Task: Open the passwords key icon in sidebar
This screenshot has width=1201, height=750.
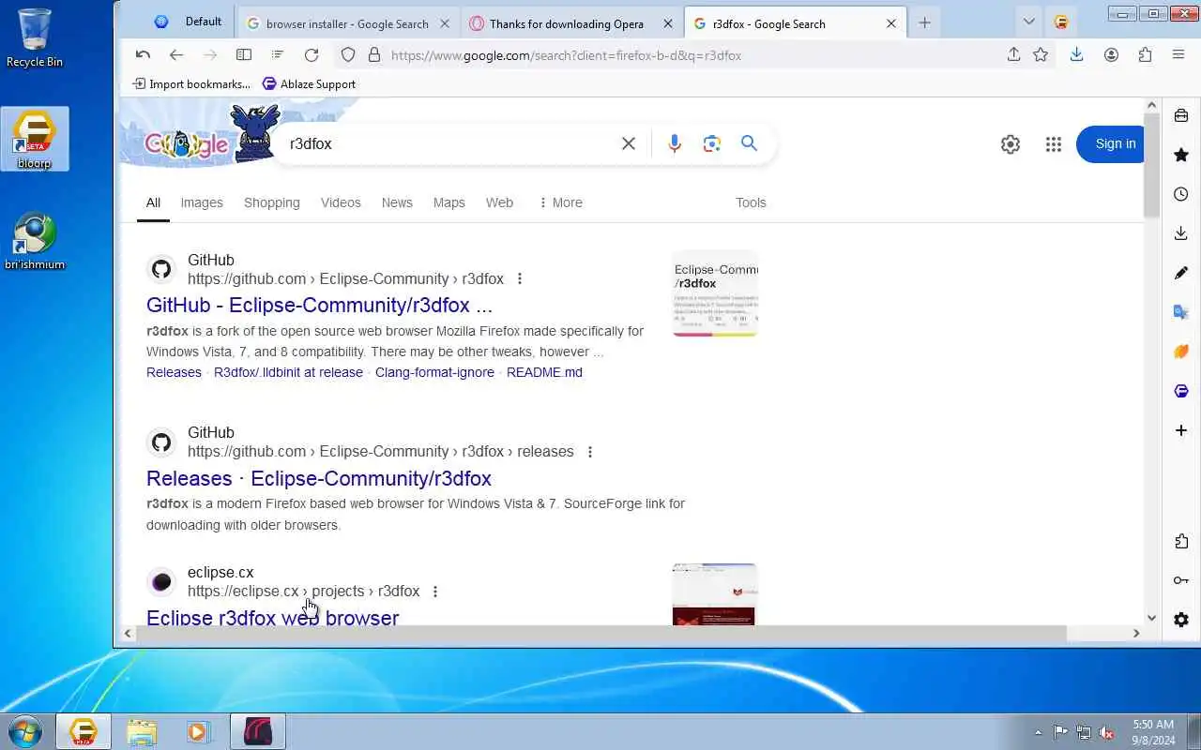Action: click(1181, 580)
